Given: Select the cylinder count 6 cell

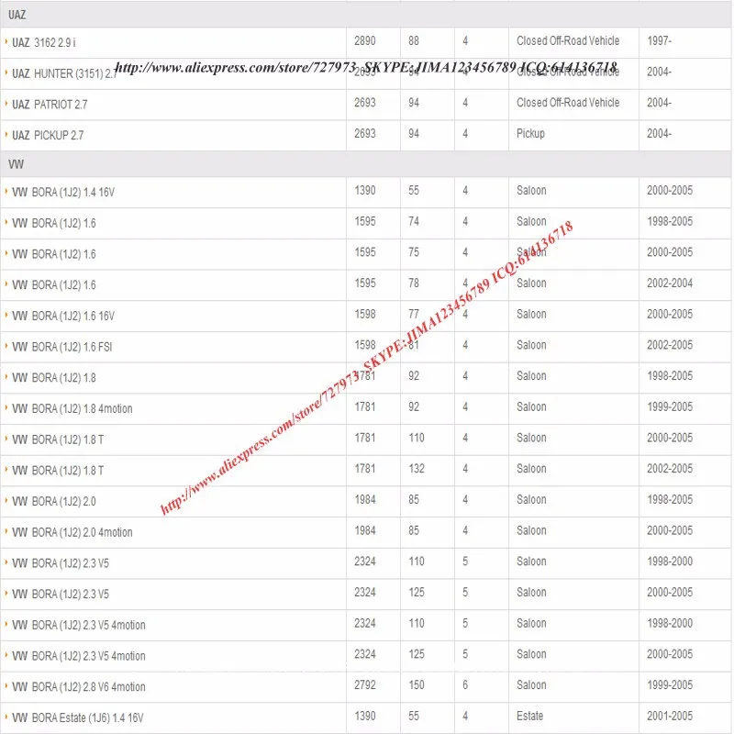Looking at the screenshot, I should [x=465, y=684].
